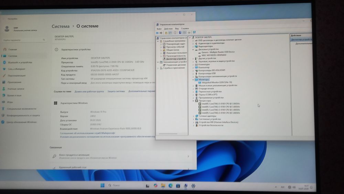
Task: Click Сеть и Интернет icon in Settings
Action: [4, 69]
